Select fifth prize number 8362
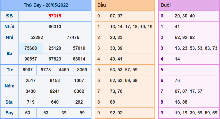The width and height of the screenshot is (220, 119). click(x=79, y=91)
